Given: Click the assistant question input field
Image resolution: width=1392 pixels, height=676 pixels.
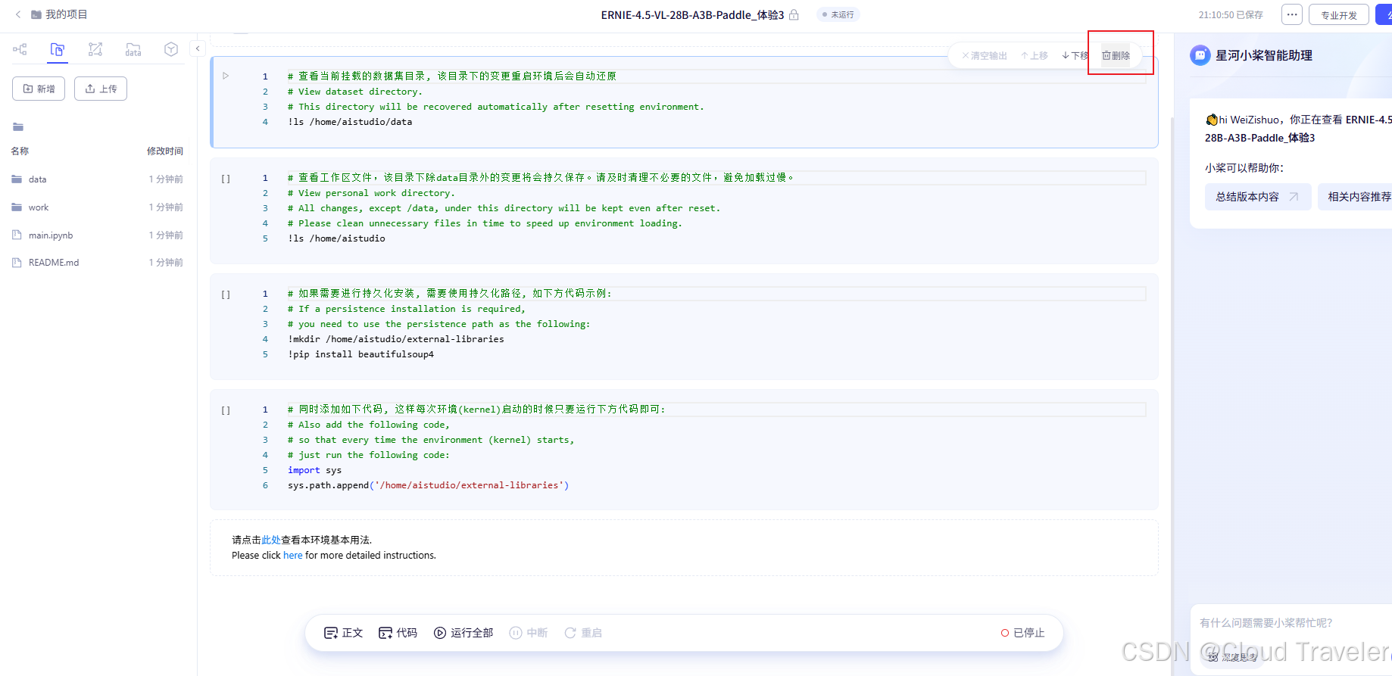Looking at the screenshot, I should [1291, 623].
